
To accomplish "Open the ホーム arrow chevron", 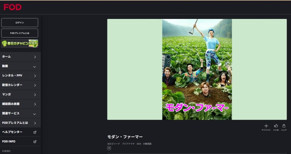I will (35, 57).
